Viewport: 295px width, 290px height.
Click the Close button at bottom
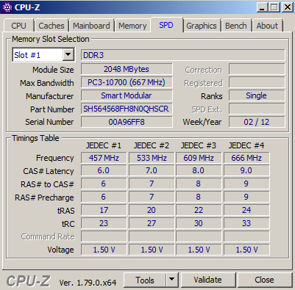pyautogui.click(x=264, y=280)
